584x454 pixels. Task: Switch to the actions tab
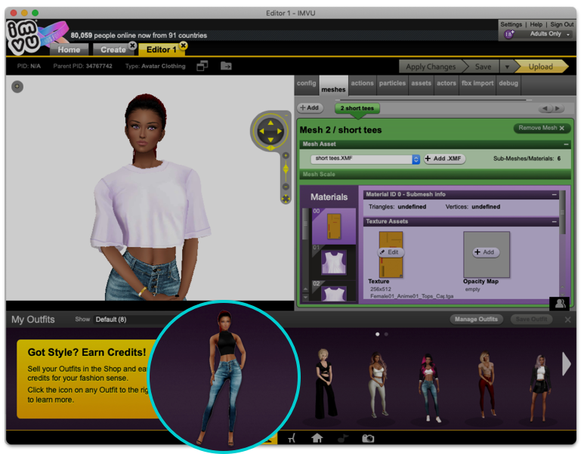click(x=362, y=83)
